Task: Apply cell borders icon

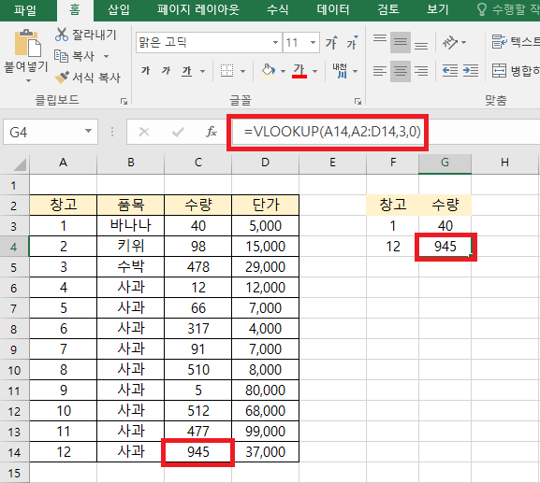Action: (x=226, y=71)
